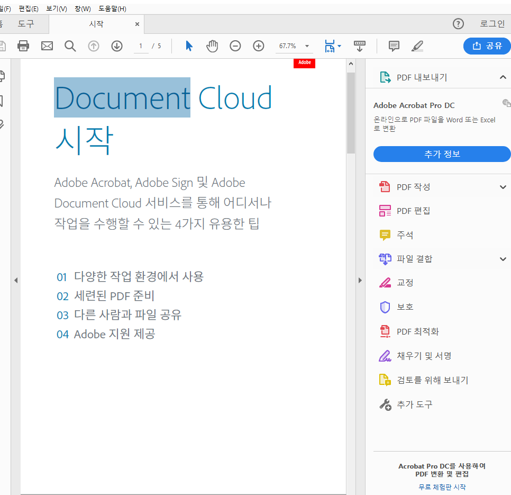Image resolution: width=511 pixels, height=495 pixels.
Task: Close the 시작 tab
Action: click(x=137, y=24)
